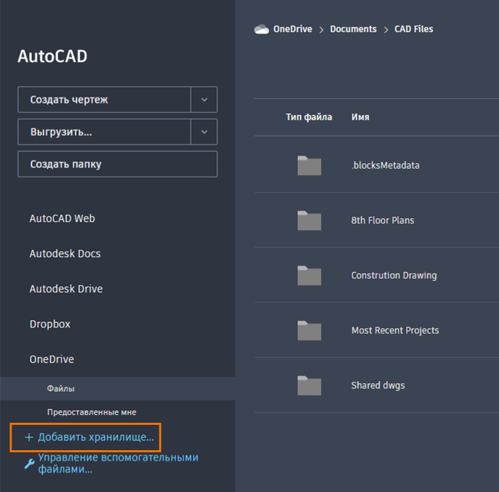Screen dimensions: 499x492
Task: Open Предоставленные мне under OneDrive
Action: 91,413
